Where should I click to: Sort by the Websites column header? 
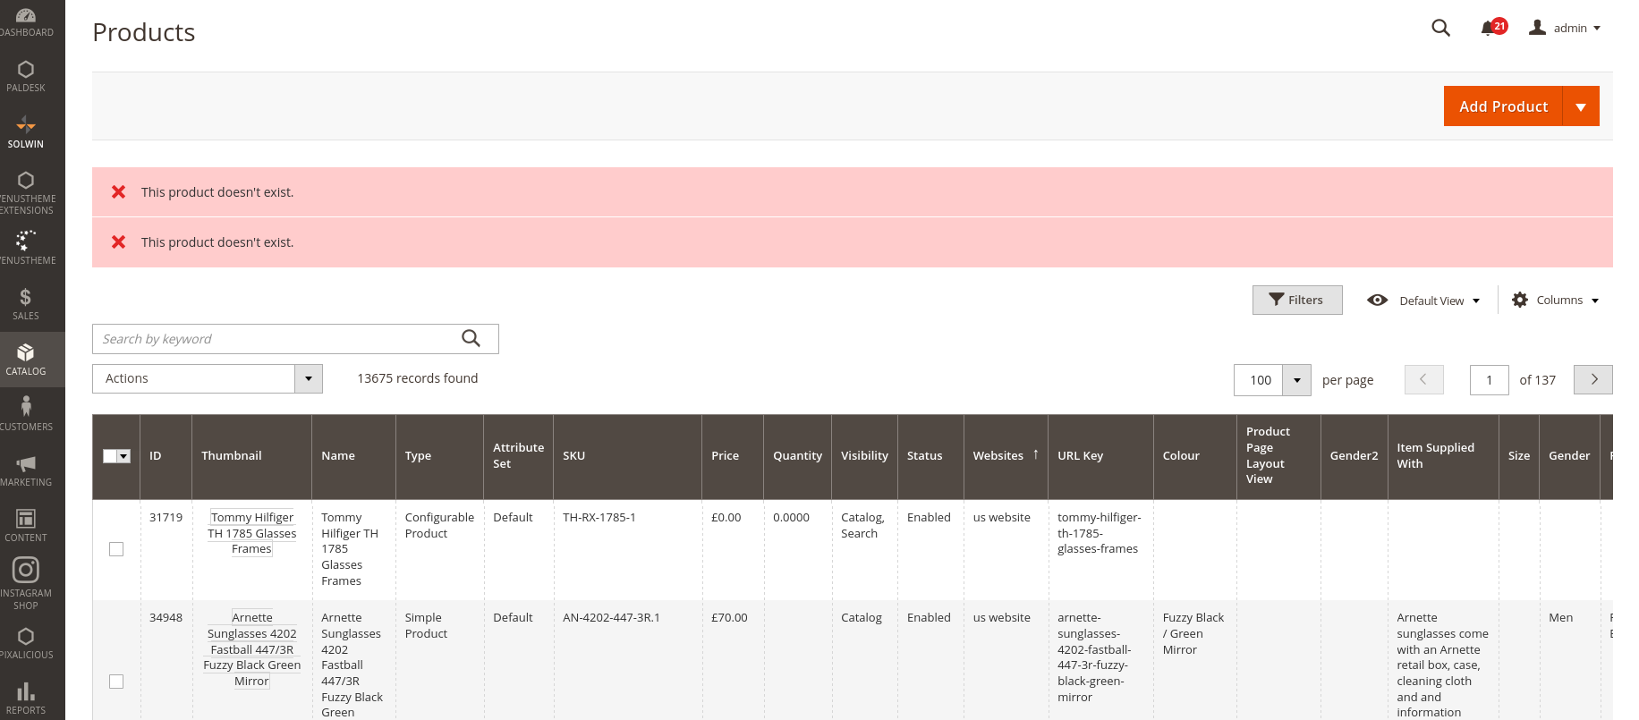tap(1006, 456)
